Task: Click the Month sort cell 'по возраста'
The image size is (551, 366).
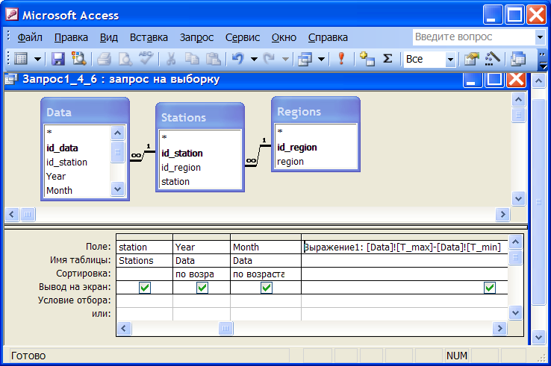Action: tap(266, 274)
